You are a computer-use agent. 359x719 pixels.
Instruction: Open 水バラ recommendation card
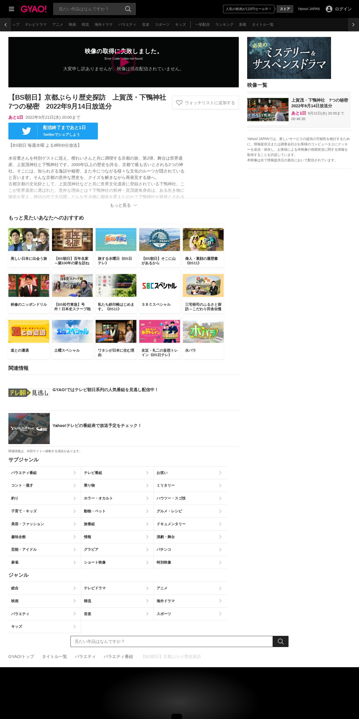click(203, 338)
